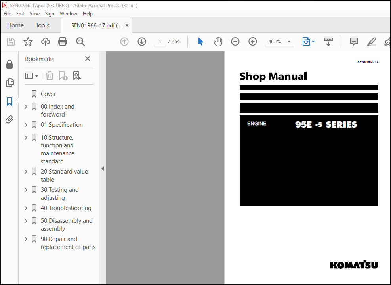Choose the Selection arrow tool
391x285 pixels.
(200, 42)
